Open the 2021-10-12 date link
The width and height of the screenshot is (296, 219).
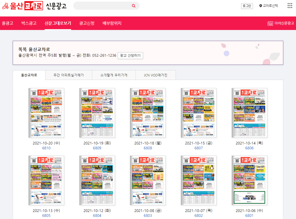(97, 211)
